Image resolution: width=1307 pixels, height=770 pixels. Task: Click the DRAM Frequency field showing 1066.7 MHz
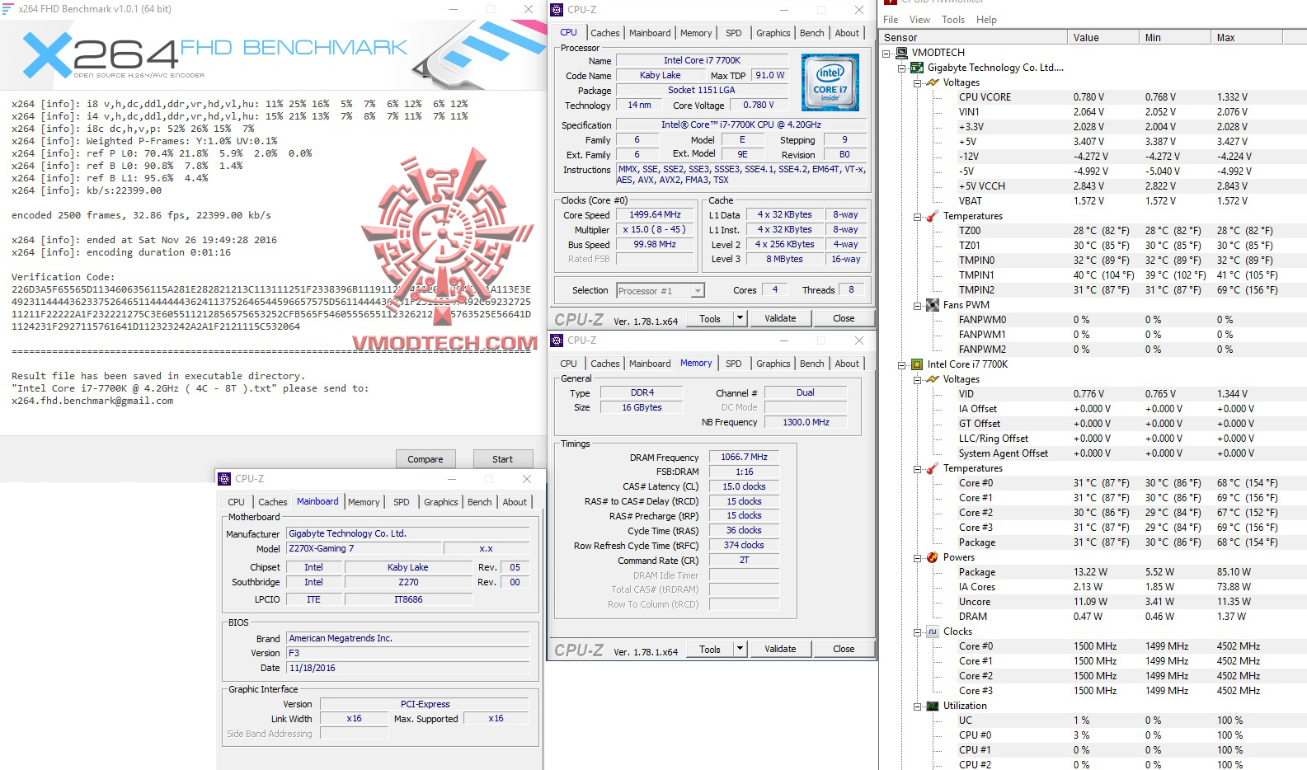pos(744,457)
